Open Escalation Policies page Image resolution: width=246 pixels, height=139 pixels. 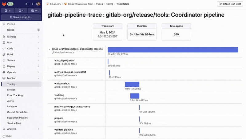click(21, 118)
